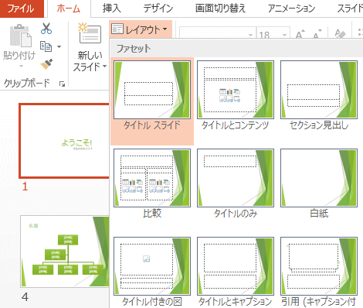Open the font name dropdown
This screenshot has height=308, width=363.
(x=250, y=35)
